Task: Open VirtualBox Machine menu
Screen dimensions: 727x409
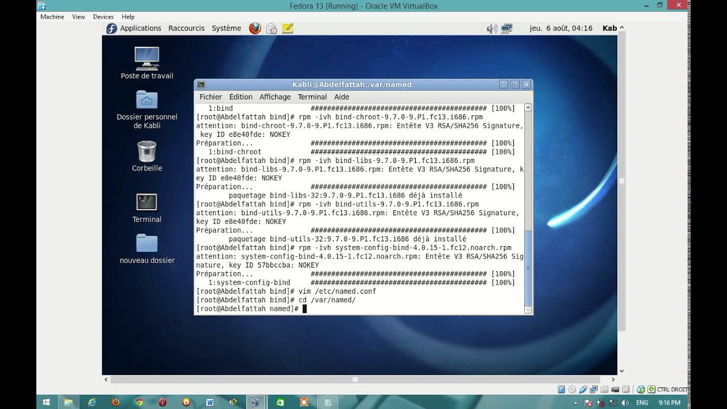Action: [52, 17]
